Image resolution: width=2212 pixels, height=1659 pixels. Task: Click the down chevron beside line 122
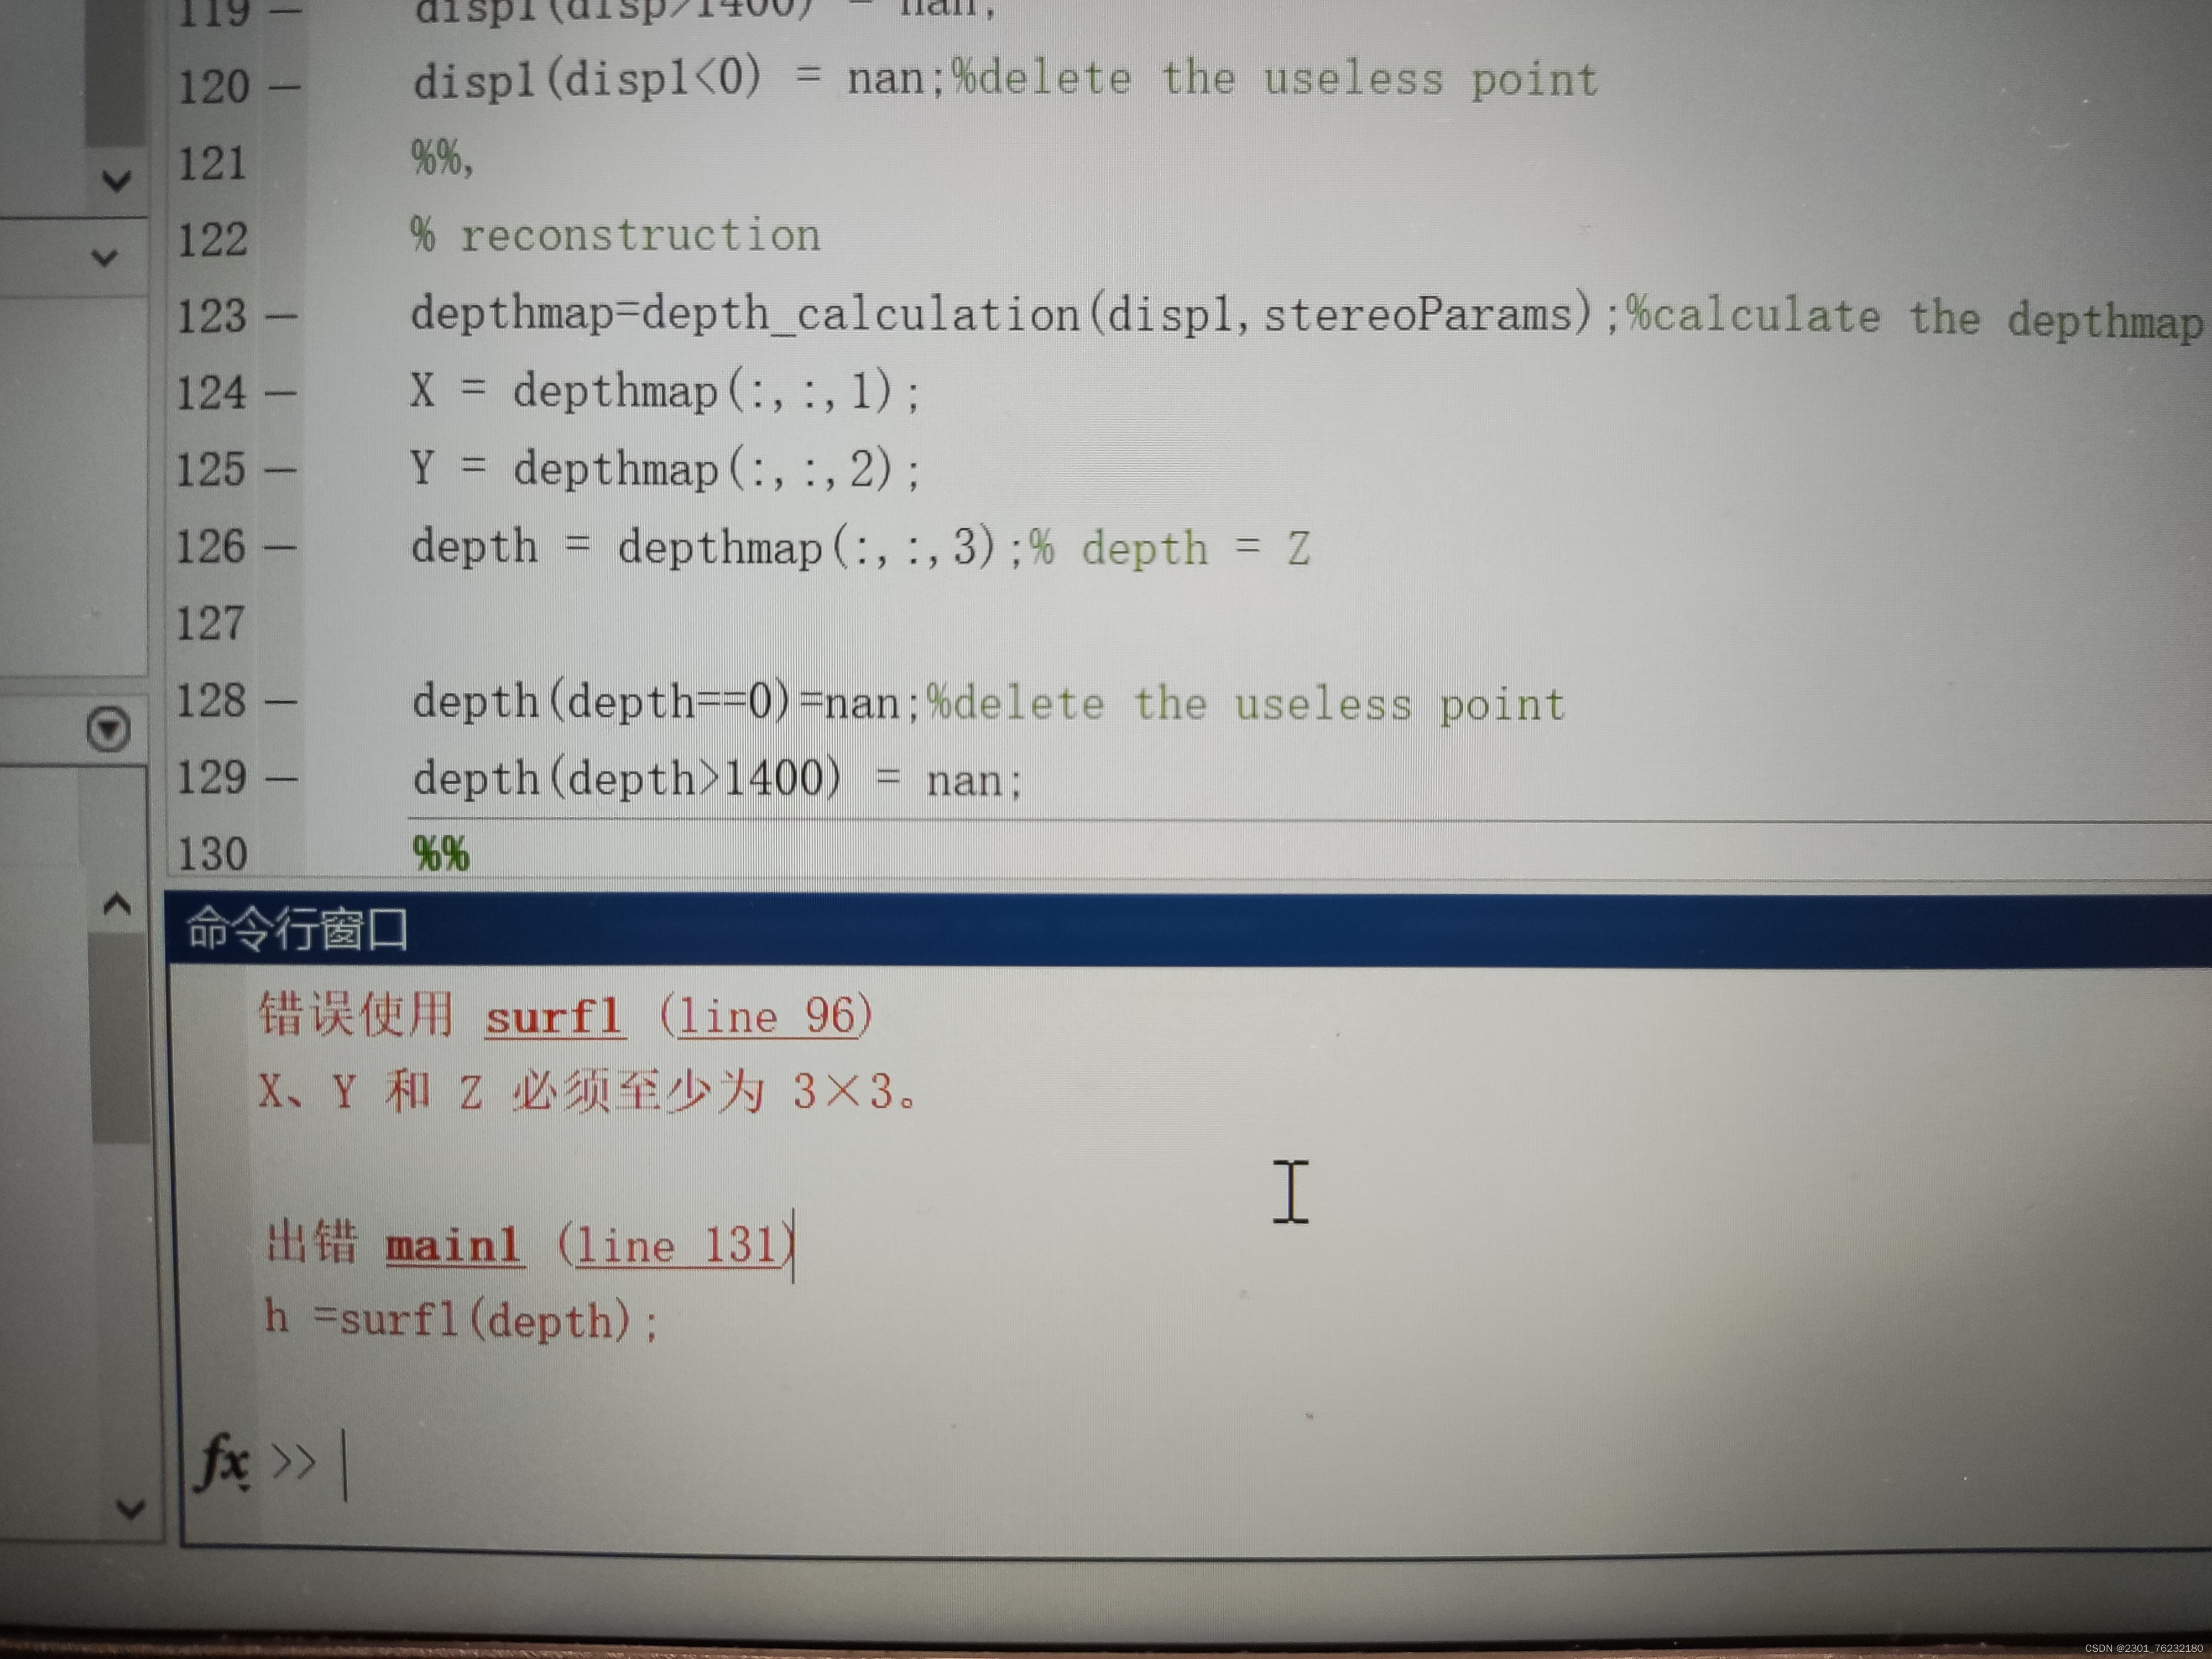[105, 258]
